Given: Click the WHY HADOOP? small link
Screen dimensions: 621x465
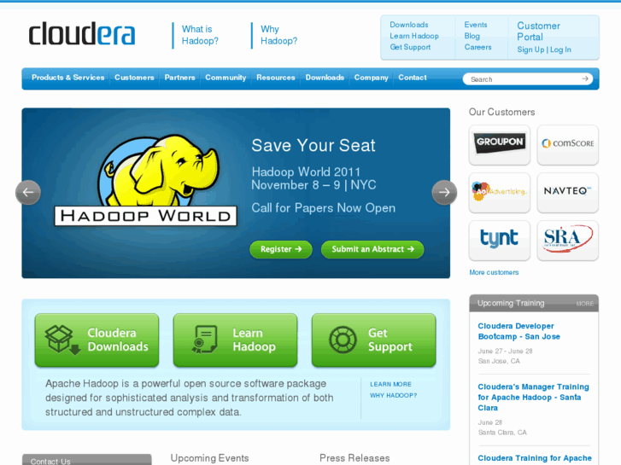Looking at the screenshot, I should click(393, 395).
